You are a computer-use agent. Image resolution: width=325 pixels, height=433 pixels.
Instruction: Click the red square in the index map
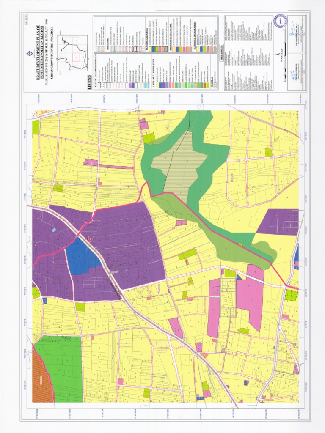76,57
